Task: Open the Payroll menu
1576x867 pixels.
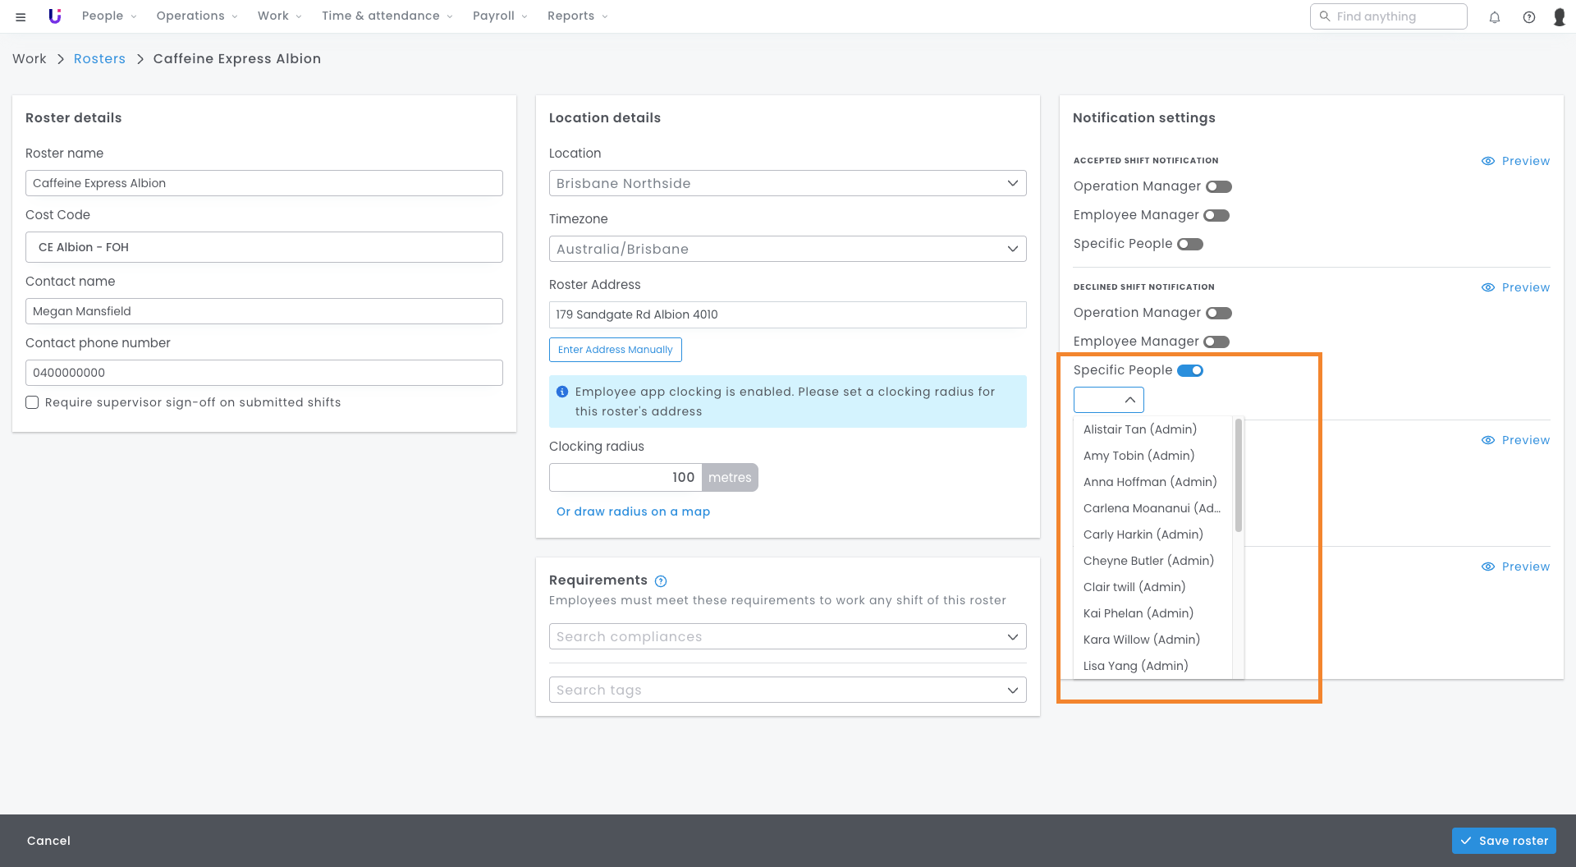Action: click(500, 16)
